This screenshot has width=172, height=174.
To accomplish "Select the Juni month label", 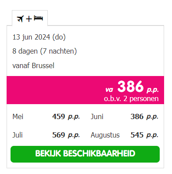I will coord(97,117).
